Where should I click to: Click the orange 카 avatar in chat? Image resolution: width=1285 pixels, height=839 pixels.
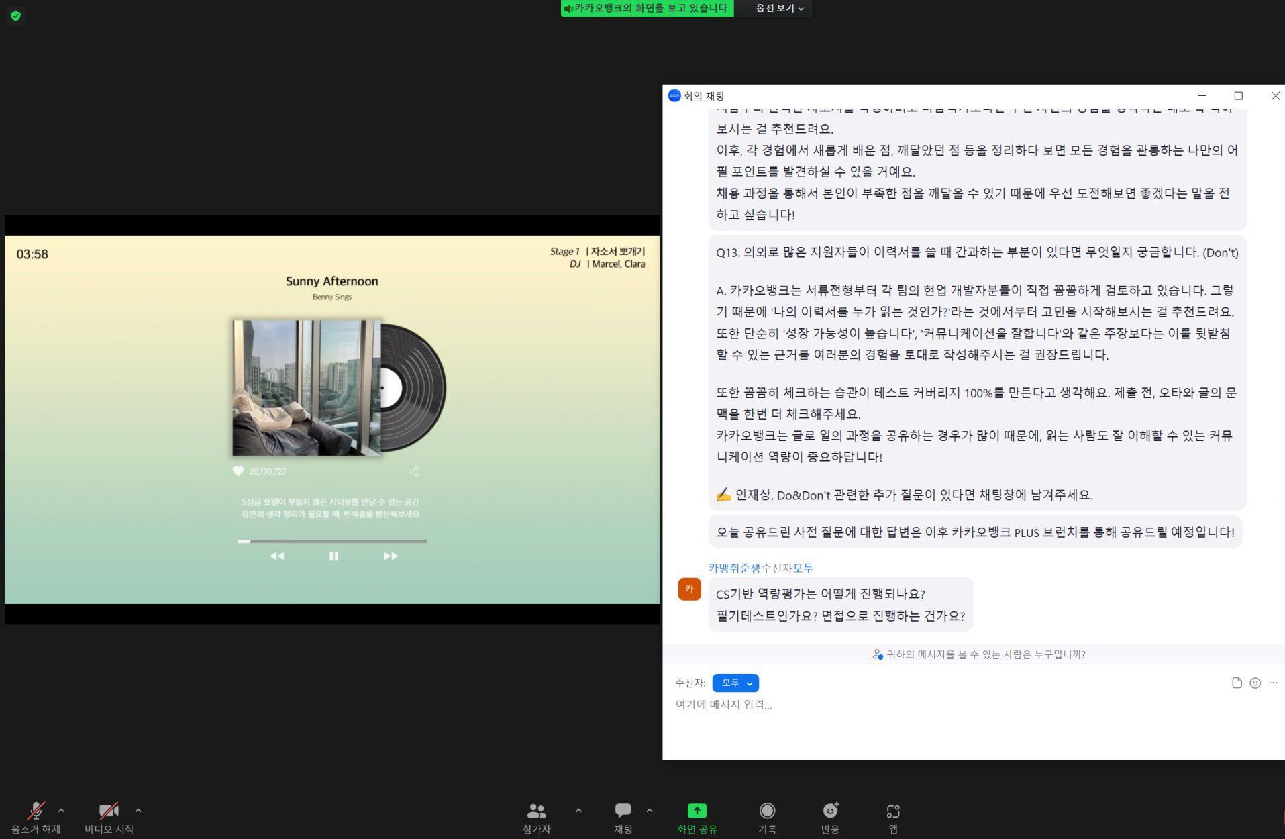point(689,589)
